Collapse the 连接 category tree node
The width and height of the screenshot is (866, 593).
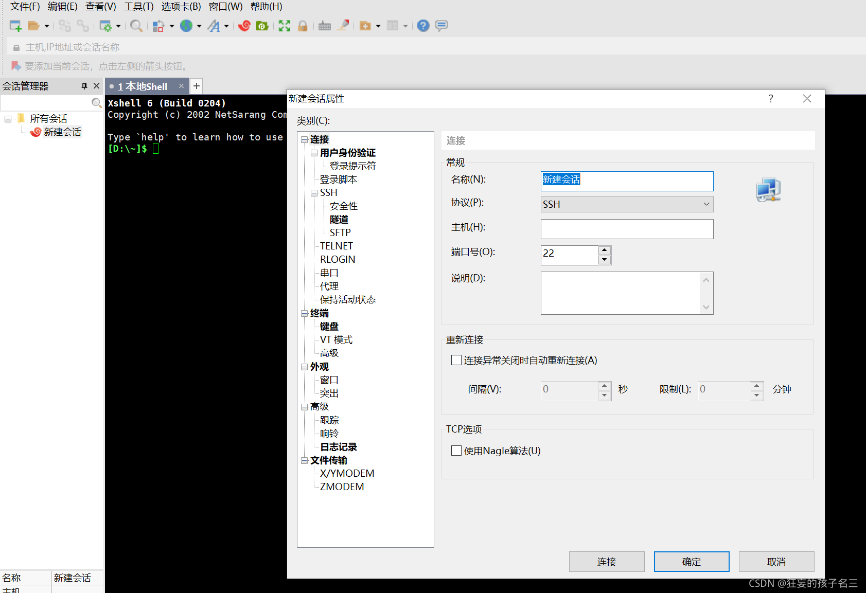click(x=305, y=139)
